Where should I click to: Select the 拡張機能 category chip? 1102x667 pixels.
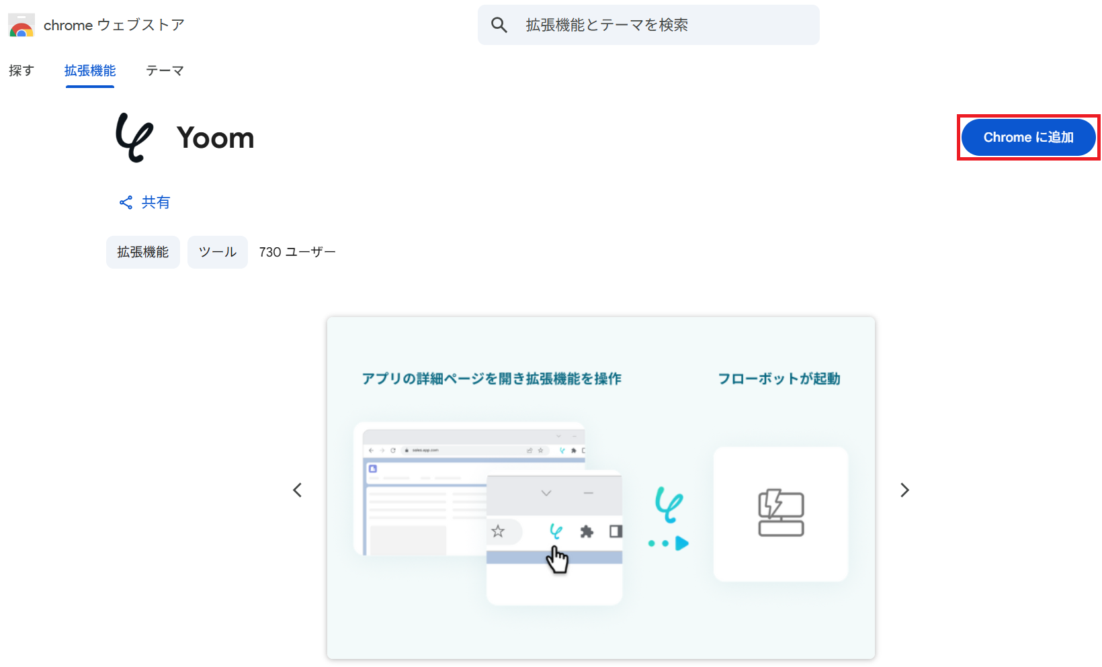[143, 253]
